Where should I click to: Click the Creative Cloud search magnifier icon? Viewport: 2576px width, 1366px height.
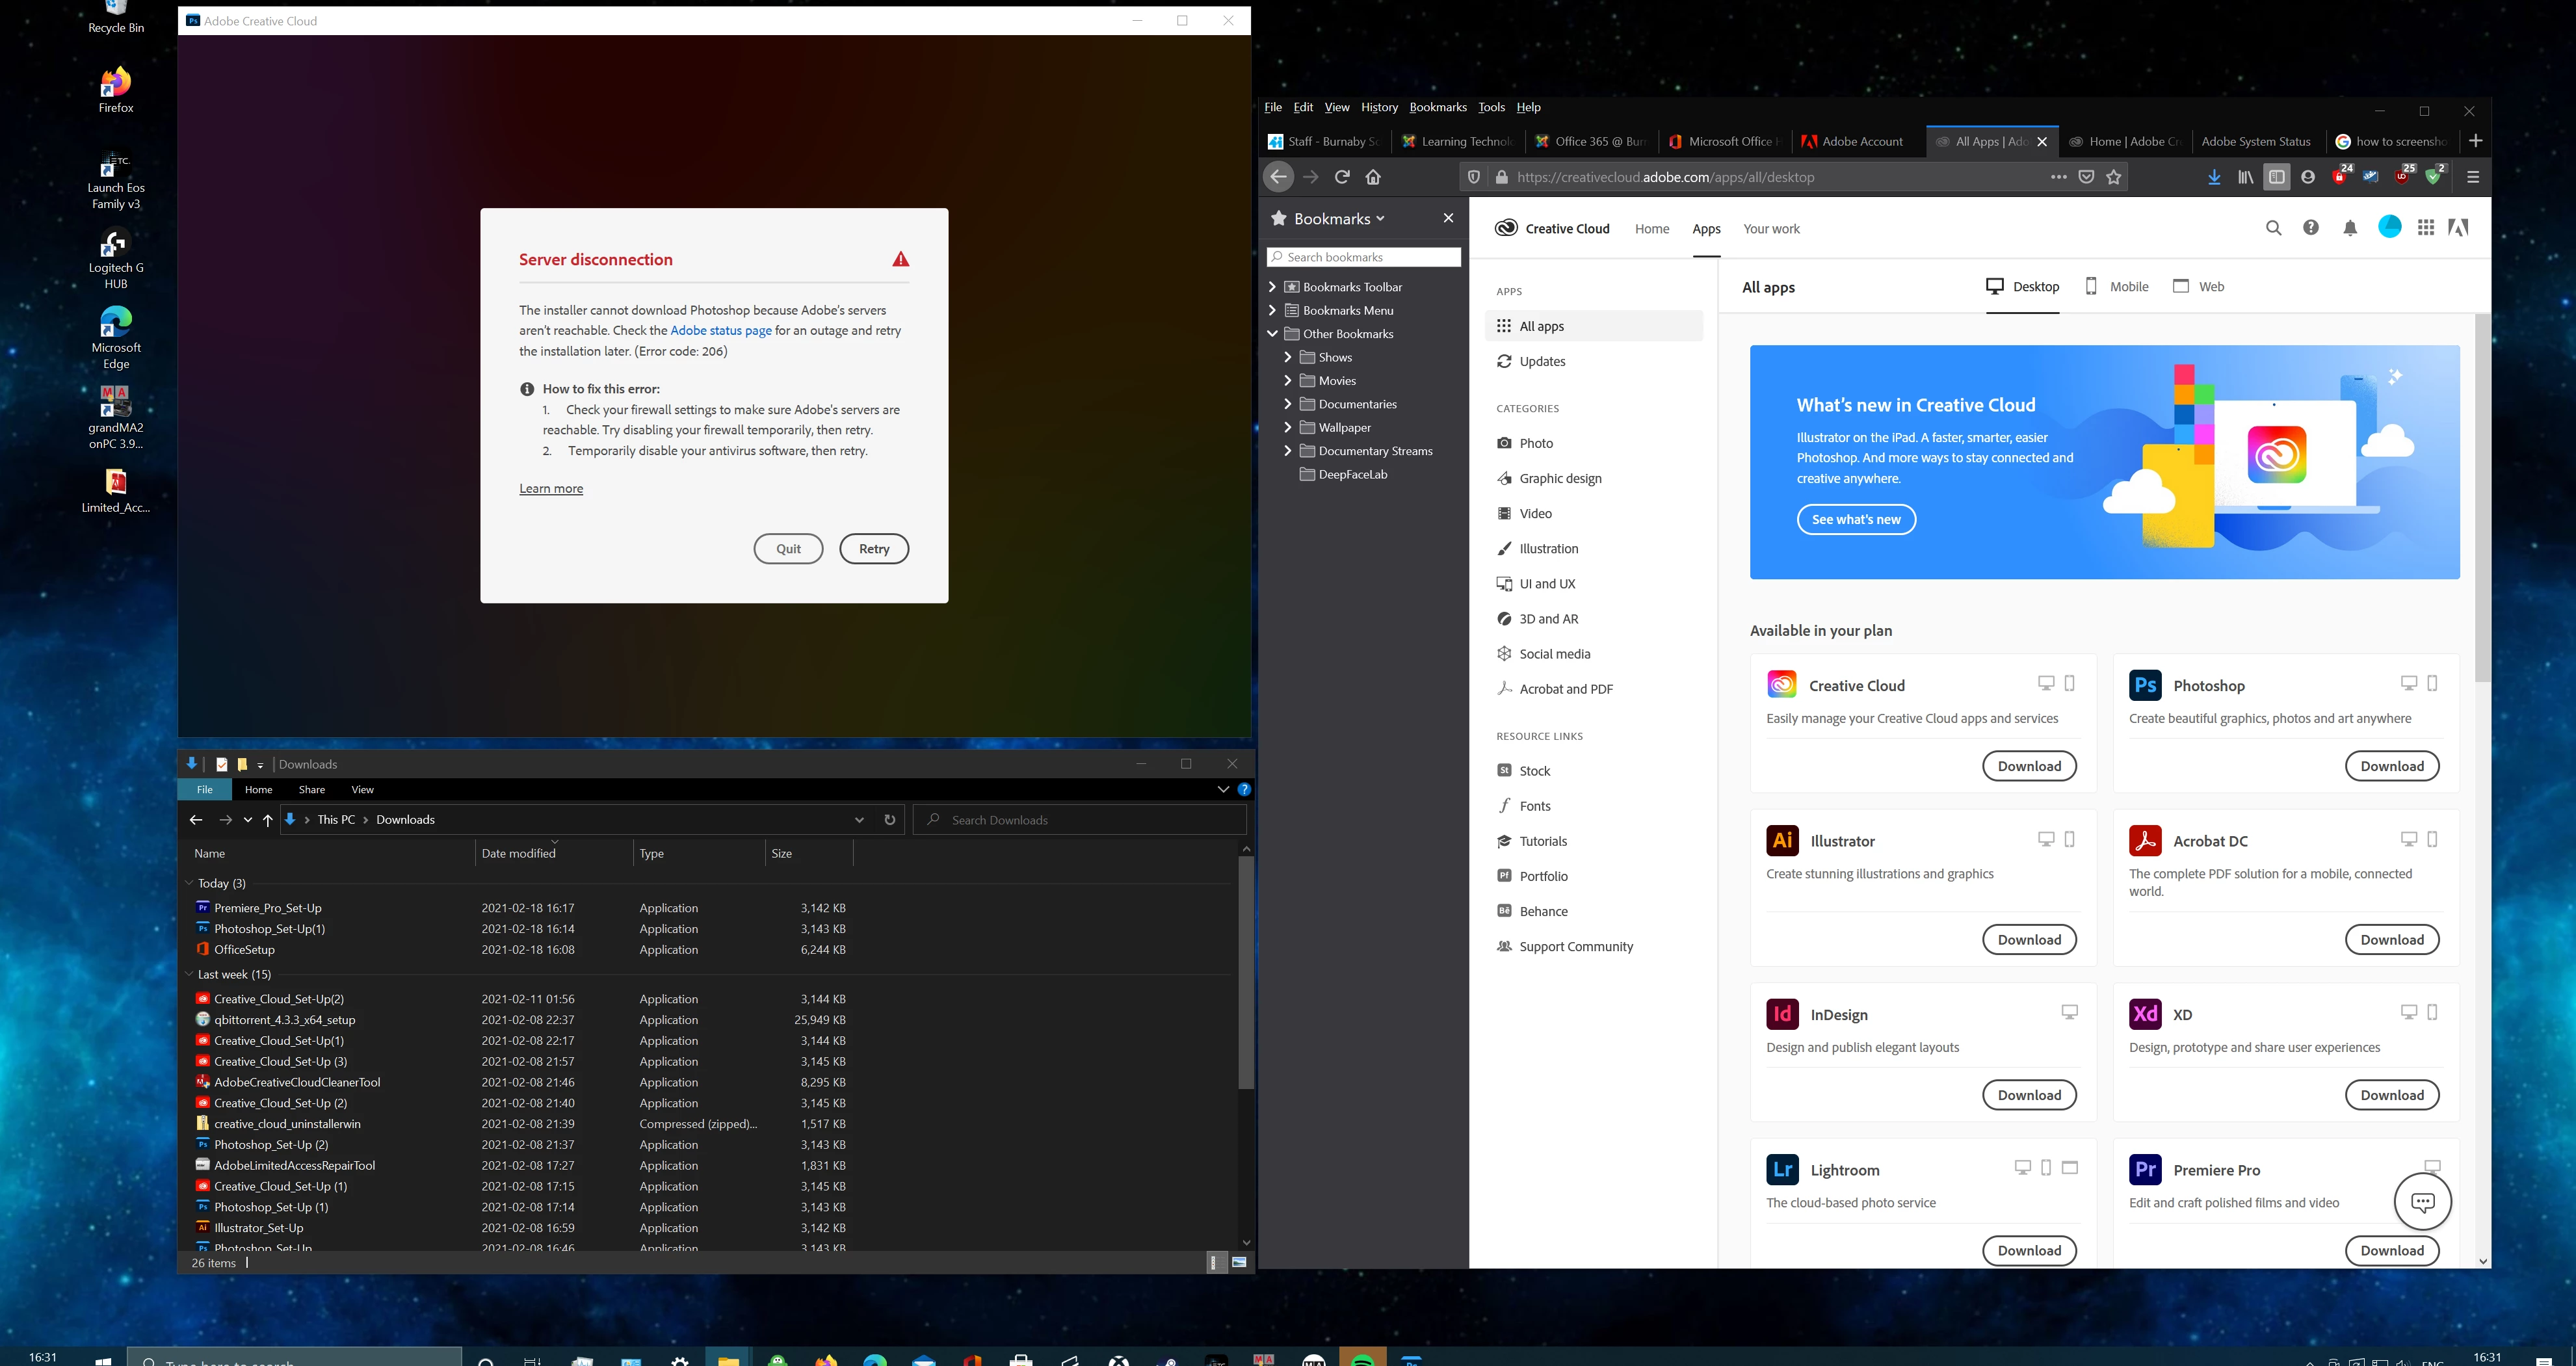tap(2273, 228)
